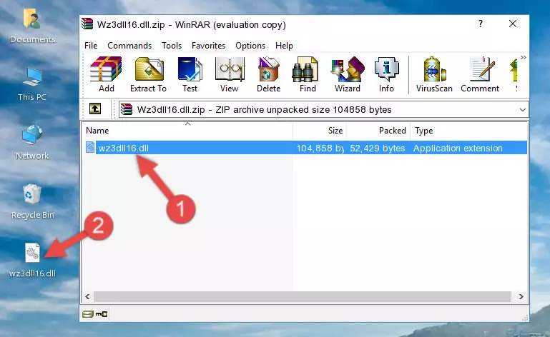Click the Extract To toolbar icon
This screenshot has width=550, height=337.
click(x=148, y=75)
